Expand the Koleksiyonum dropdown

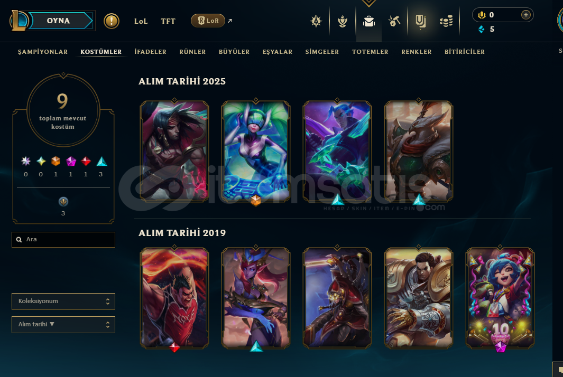63,301
